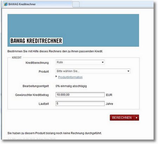Open the Kreditberechnung dropdown showing Rate

point(80,62)
